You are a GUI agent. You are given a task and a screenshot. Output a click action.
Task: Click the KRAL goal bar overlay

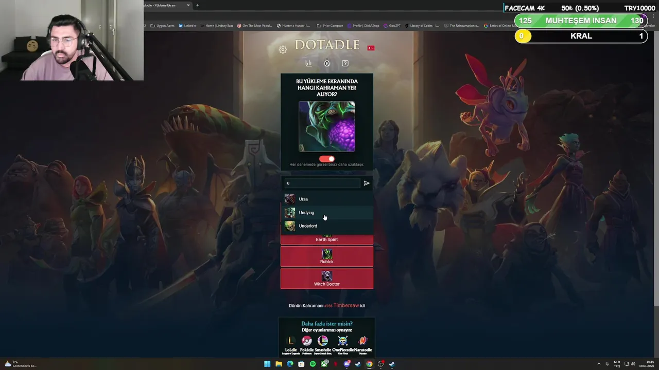pos(581,36)
